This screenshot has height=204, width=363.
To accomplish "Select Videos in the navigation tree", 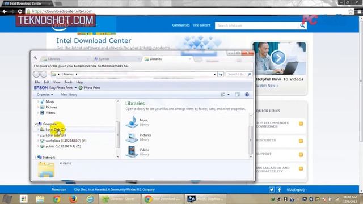I will [x=50, y=113].
